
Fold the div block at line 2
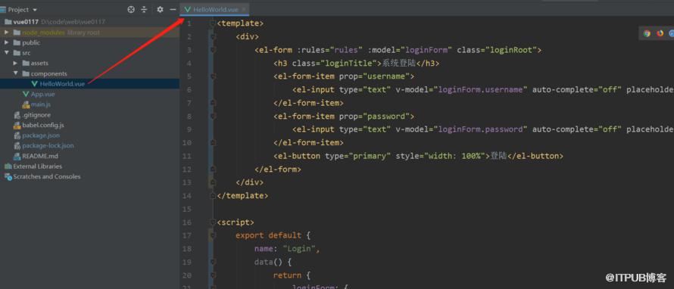(212, 36)
